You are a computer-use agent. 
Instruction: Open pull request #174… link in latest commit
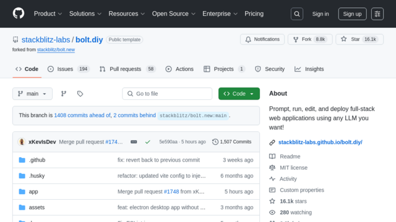coord(114,142)
